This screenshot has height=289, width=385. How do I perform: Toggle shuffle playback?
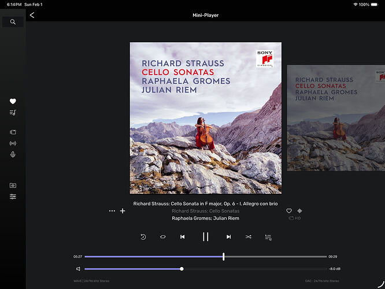[249, 237]
